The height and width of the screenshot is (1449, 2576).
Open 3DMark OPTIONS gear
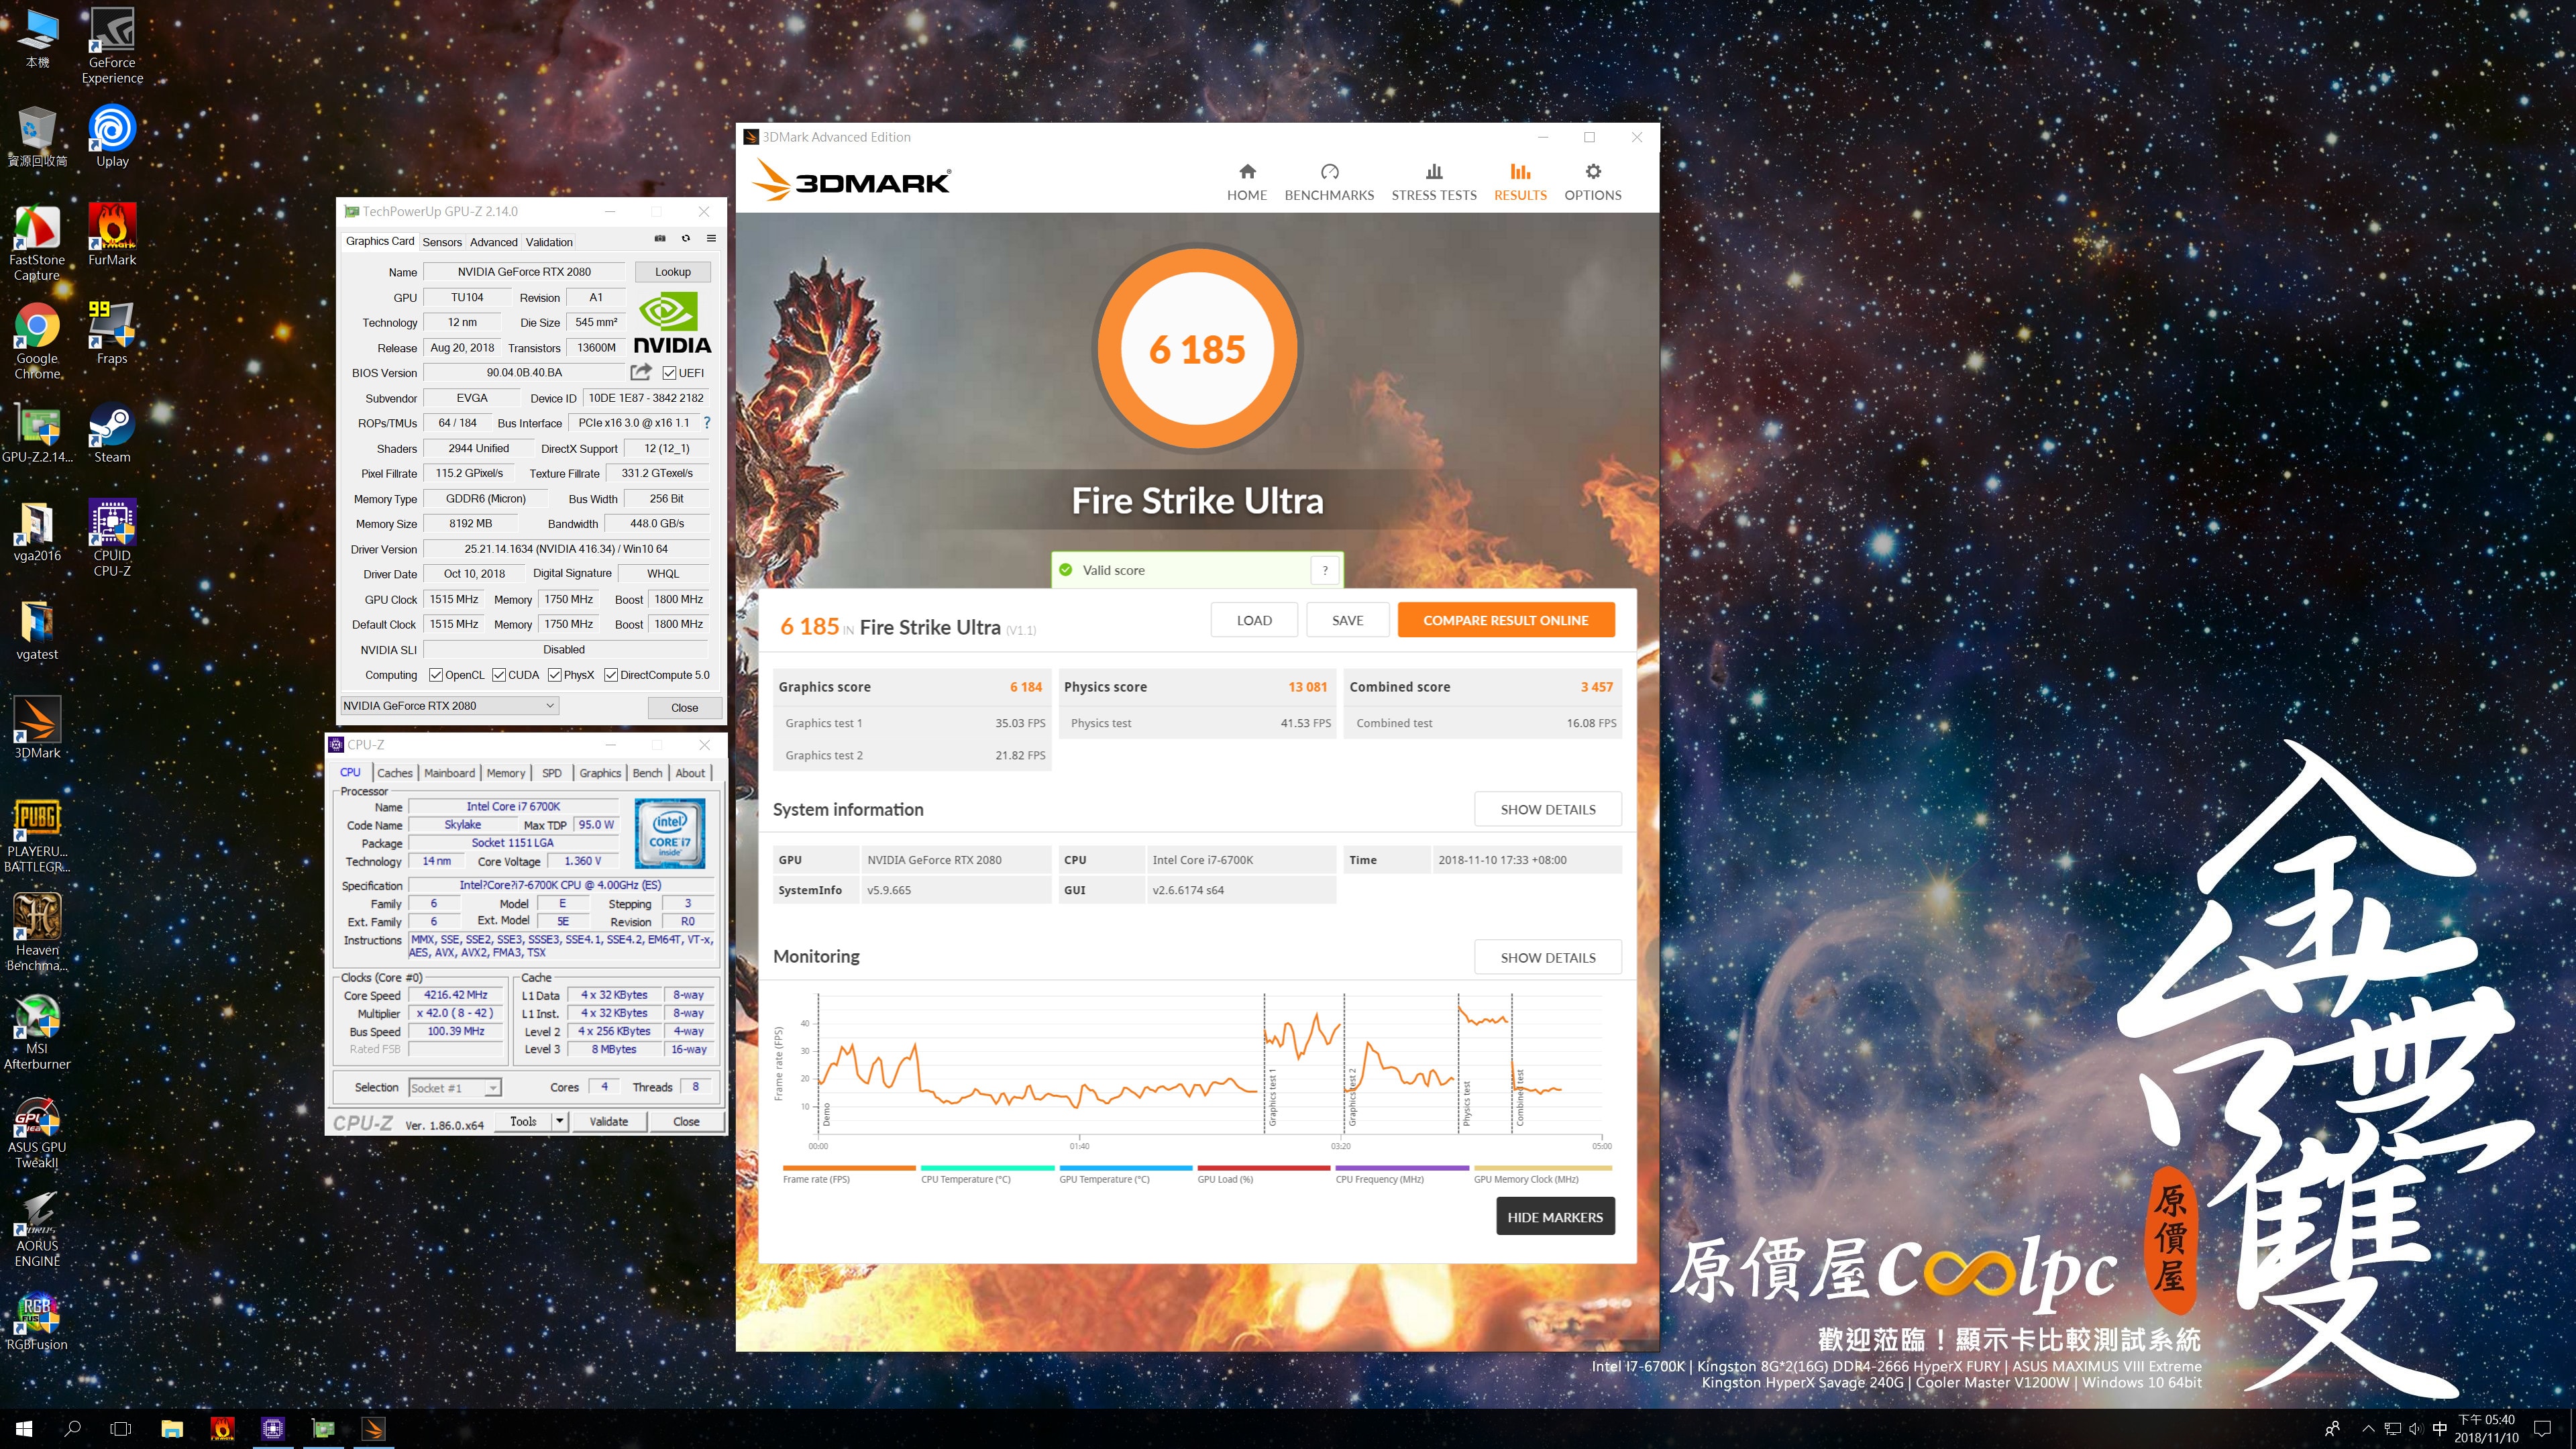[x=1593, y=182]
